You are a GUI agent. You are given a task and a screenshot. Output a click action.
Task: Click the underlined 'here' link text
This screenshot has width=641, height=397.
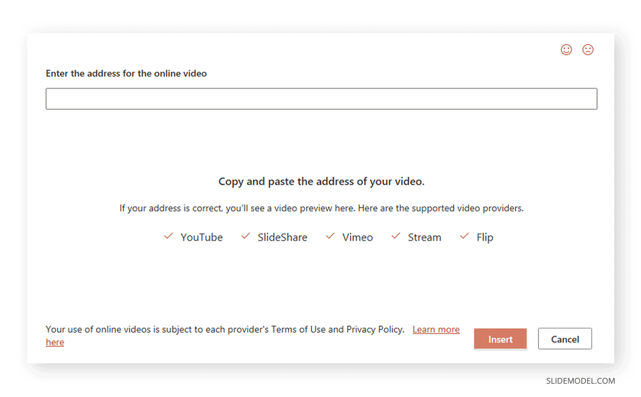pos(55,342)
